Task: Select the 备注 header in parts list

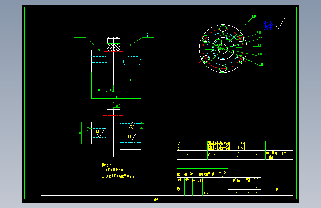Action: pos(284,154)
